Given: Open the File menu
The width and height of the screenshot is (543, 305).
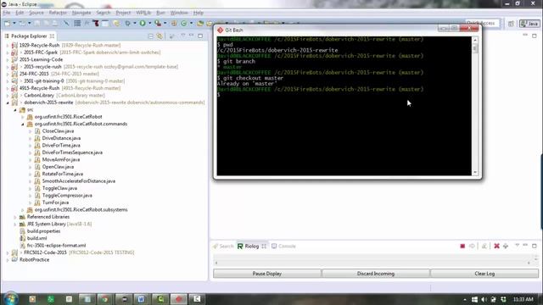Looking at the screenshot, I should pyautogui.click(x=7, y=13).
